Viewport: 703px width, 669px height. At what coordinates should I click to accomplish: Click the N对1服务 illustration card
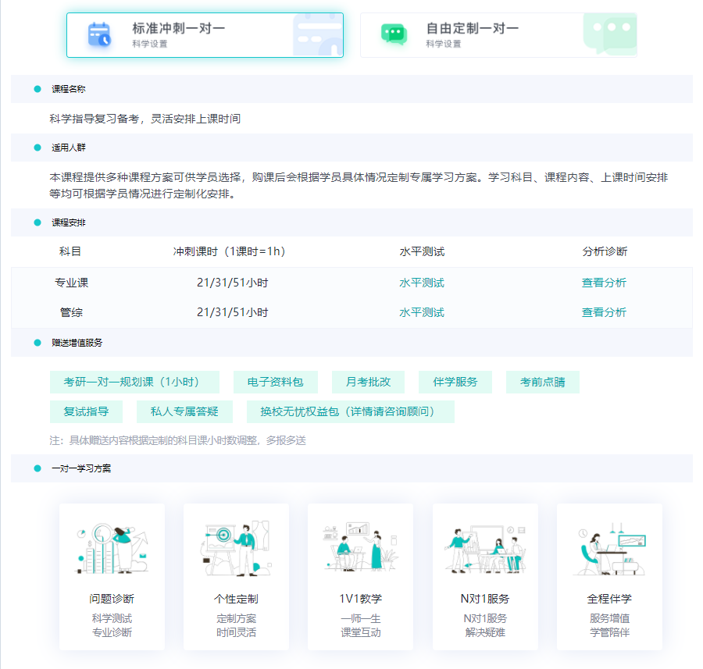click(x=485, y=577)
